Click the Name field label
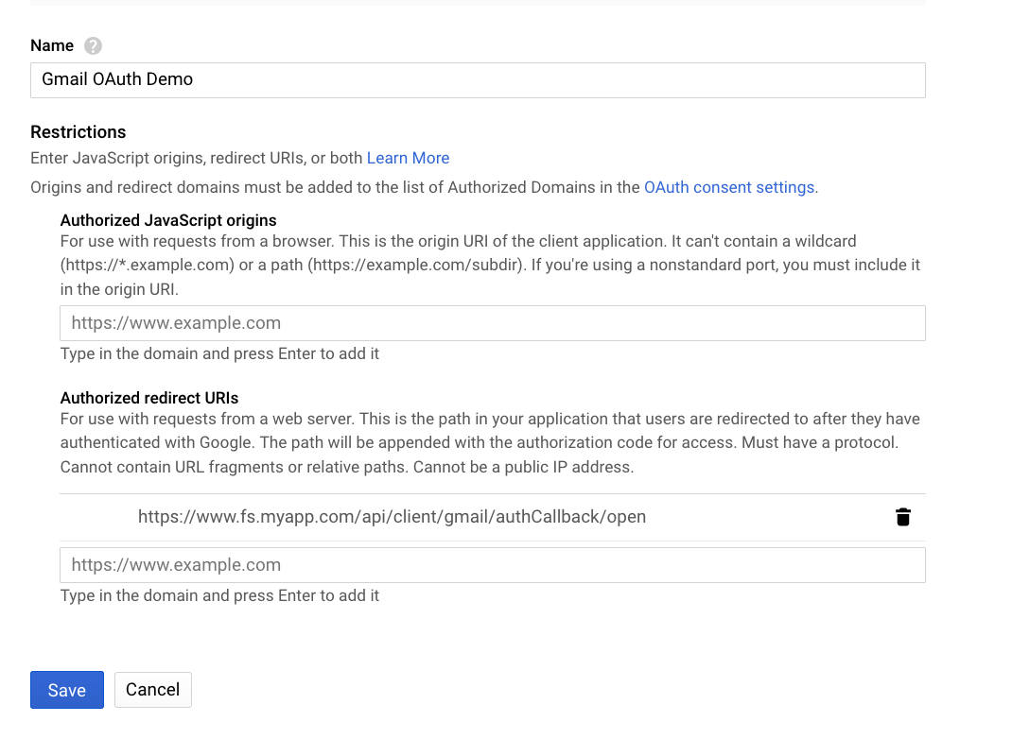This screenshot has height=739, width=1012. click(52, 46)
